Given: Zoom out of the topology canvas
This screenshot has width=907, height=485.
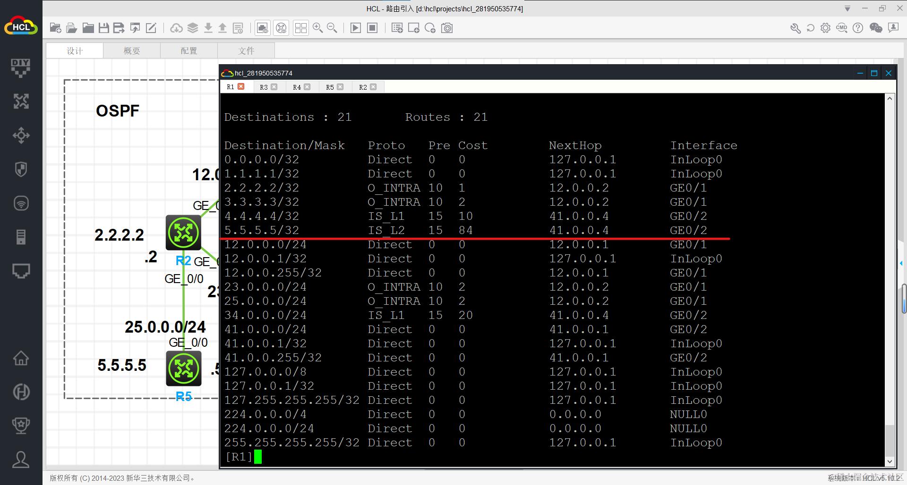Looking at the screenshot, I should tap(332, 28).
